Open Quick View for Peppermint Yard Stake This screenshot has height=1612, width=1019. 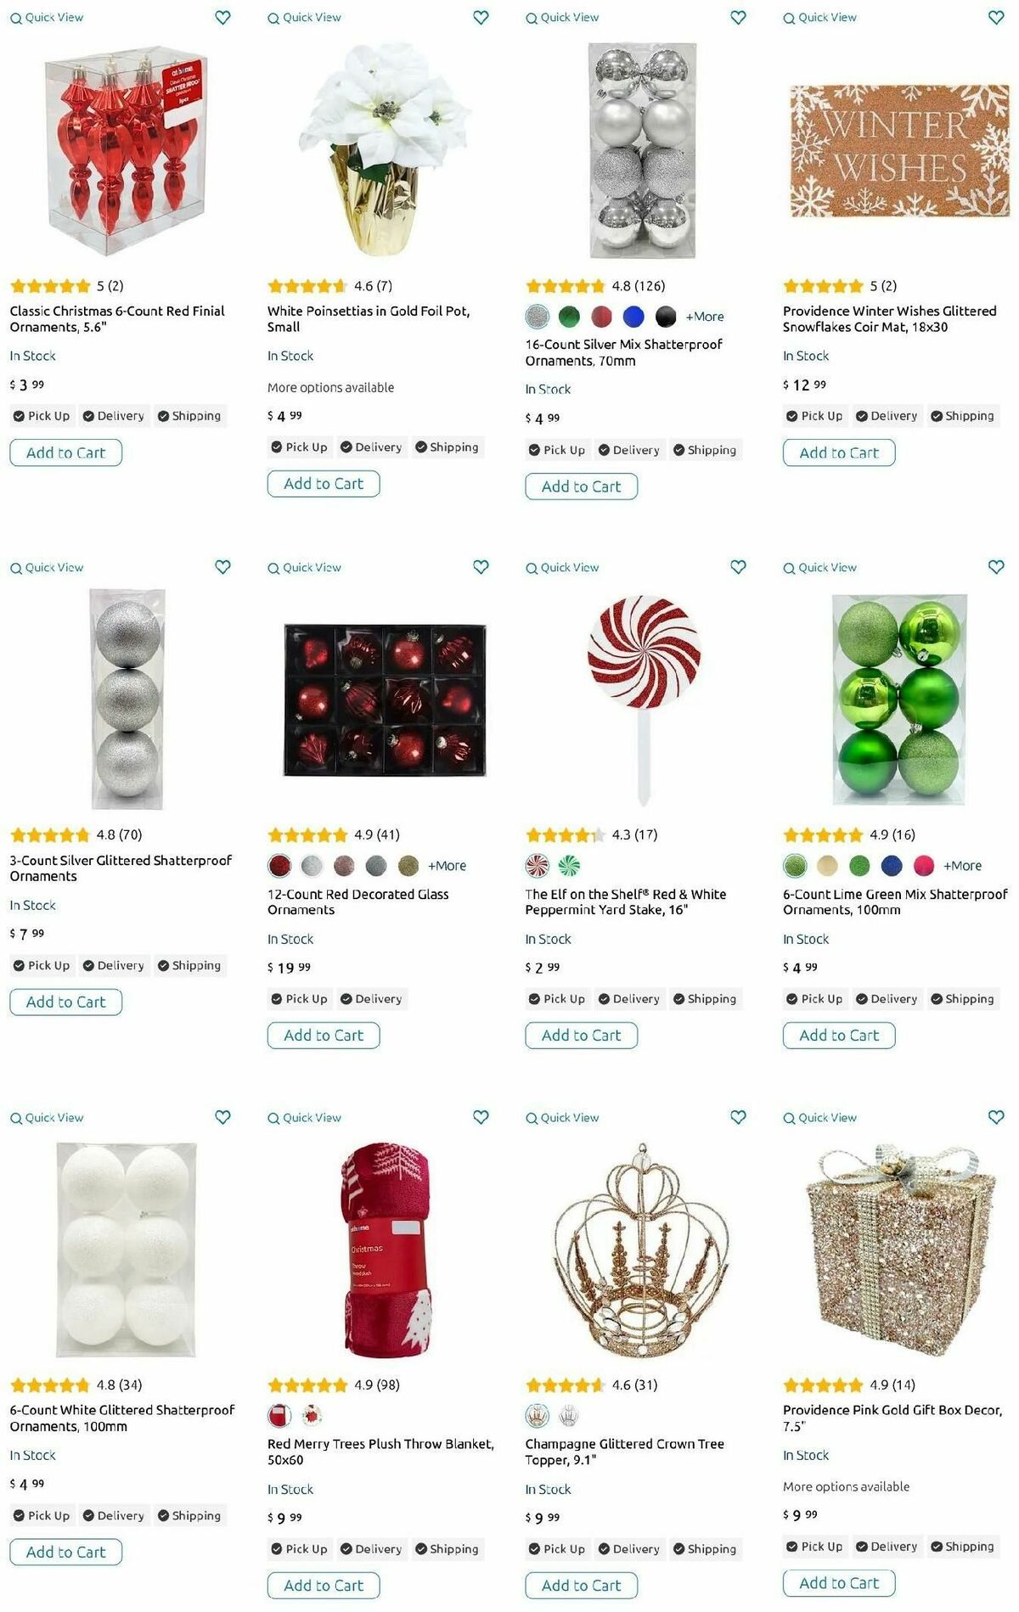click(x=562, y=567)
